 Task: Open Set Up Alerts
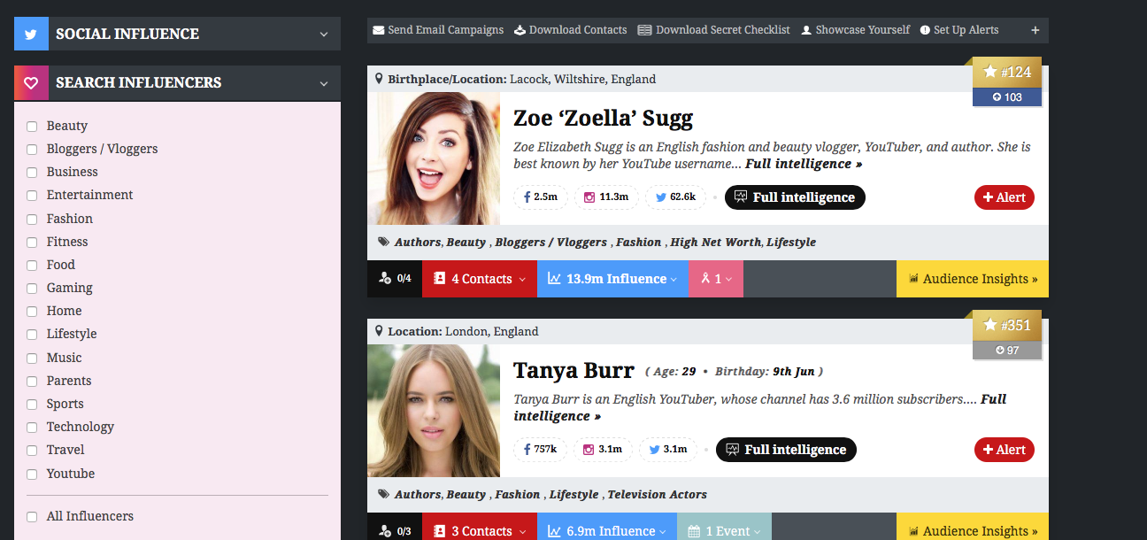(x=959, y=30)
